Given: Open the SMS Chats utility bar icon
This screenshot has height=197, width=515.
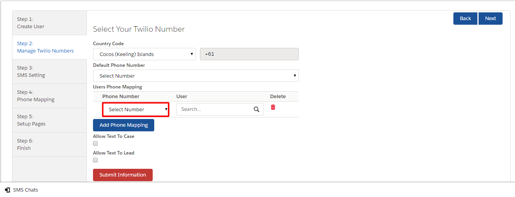Looking at the screenshot, I should pyautogui.click(x=7, y=190).
